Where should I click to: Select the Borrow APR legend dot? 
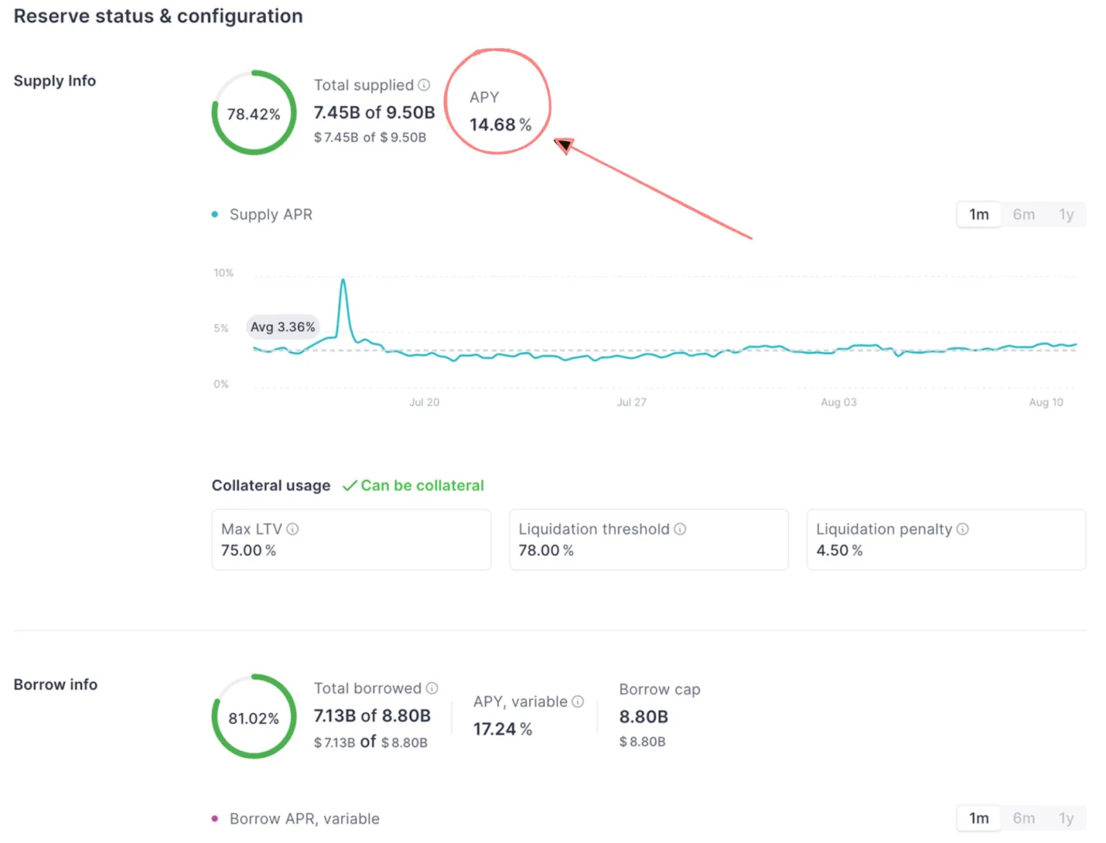click(214, 819)
